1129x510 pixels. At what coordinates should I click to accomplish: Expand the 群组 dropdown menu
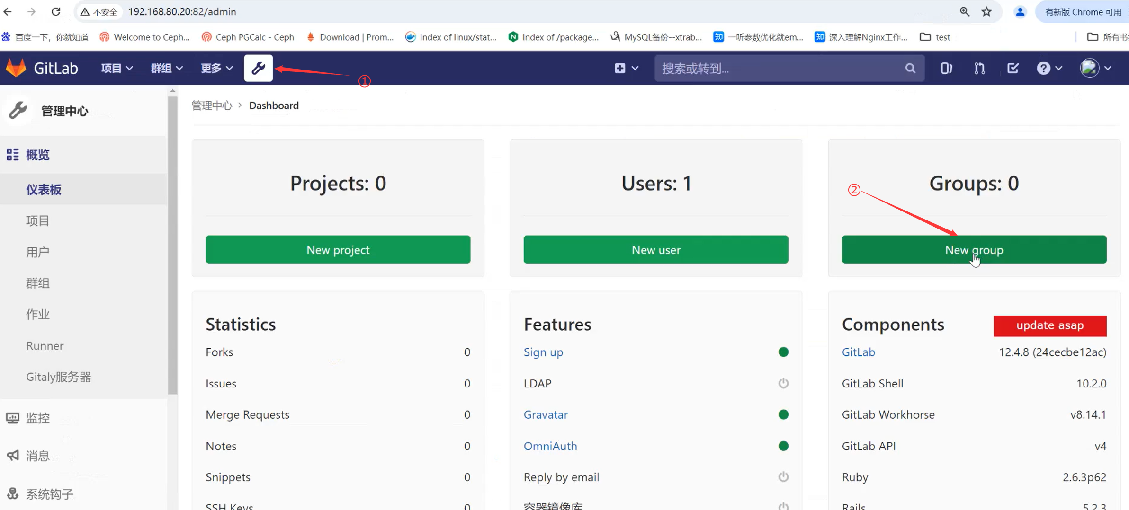(x=167, y=68)
